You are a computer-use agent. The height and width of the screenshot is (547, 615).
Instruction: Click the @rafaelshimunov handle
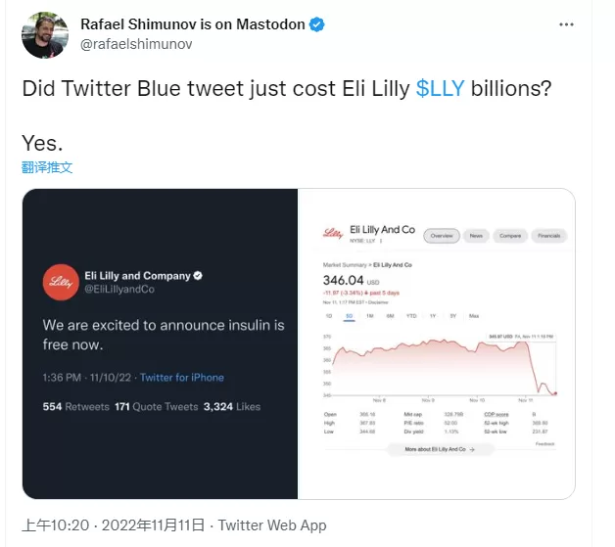[x=136, y=44]
